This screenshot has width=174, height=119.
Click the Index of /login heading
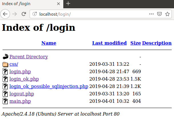point(39,28)
